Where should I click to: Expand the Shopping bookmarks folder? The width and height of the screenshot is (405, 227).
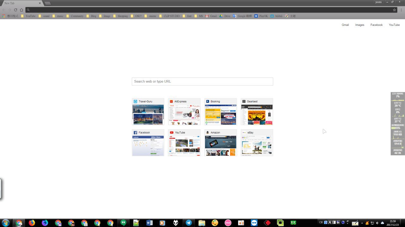pos(120,16)
